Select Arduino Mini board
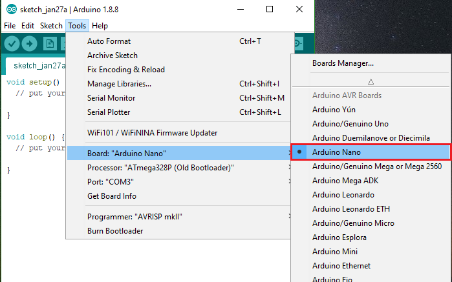The height and width of the screenshot is (282, 452). [371, 252]
